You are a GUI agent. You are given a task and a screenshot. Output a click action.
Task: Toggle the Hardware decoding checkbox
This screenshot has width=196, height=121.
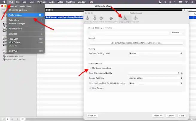(90, 68)
